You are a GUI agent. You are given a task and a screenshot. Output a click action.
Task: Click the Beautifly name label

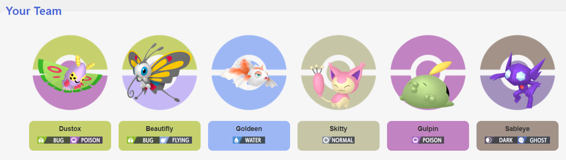[159, 129]
